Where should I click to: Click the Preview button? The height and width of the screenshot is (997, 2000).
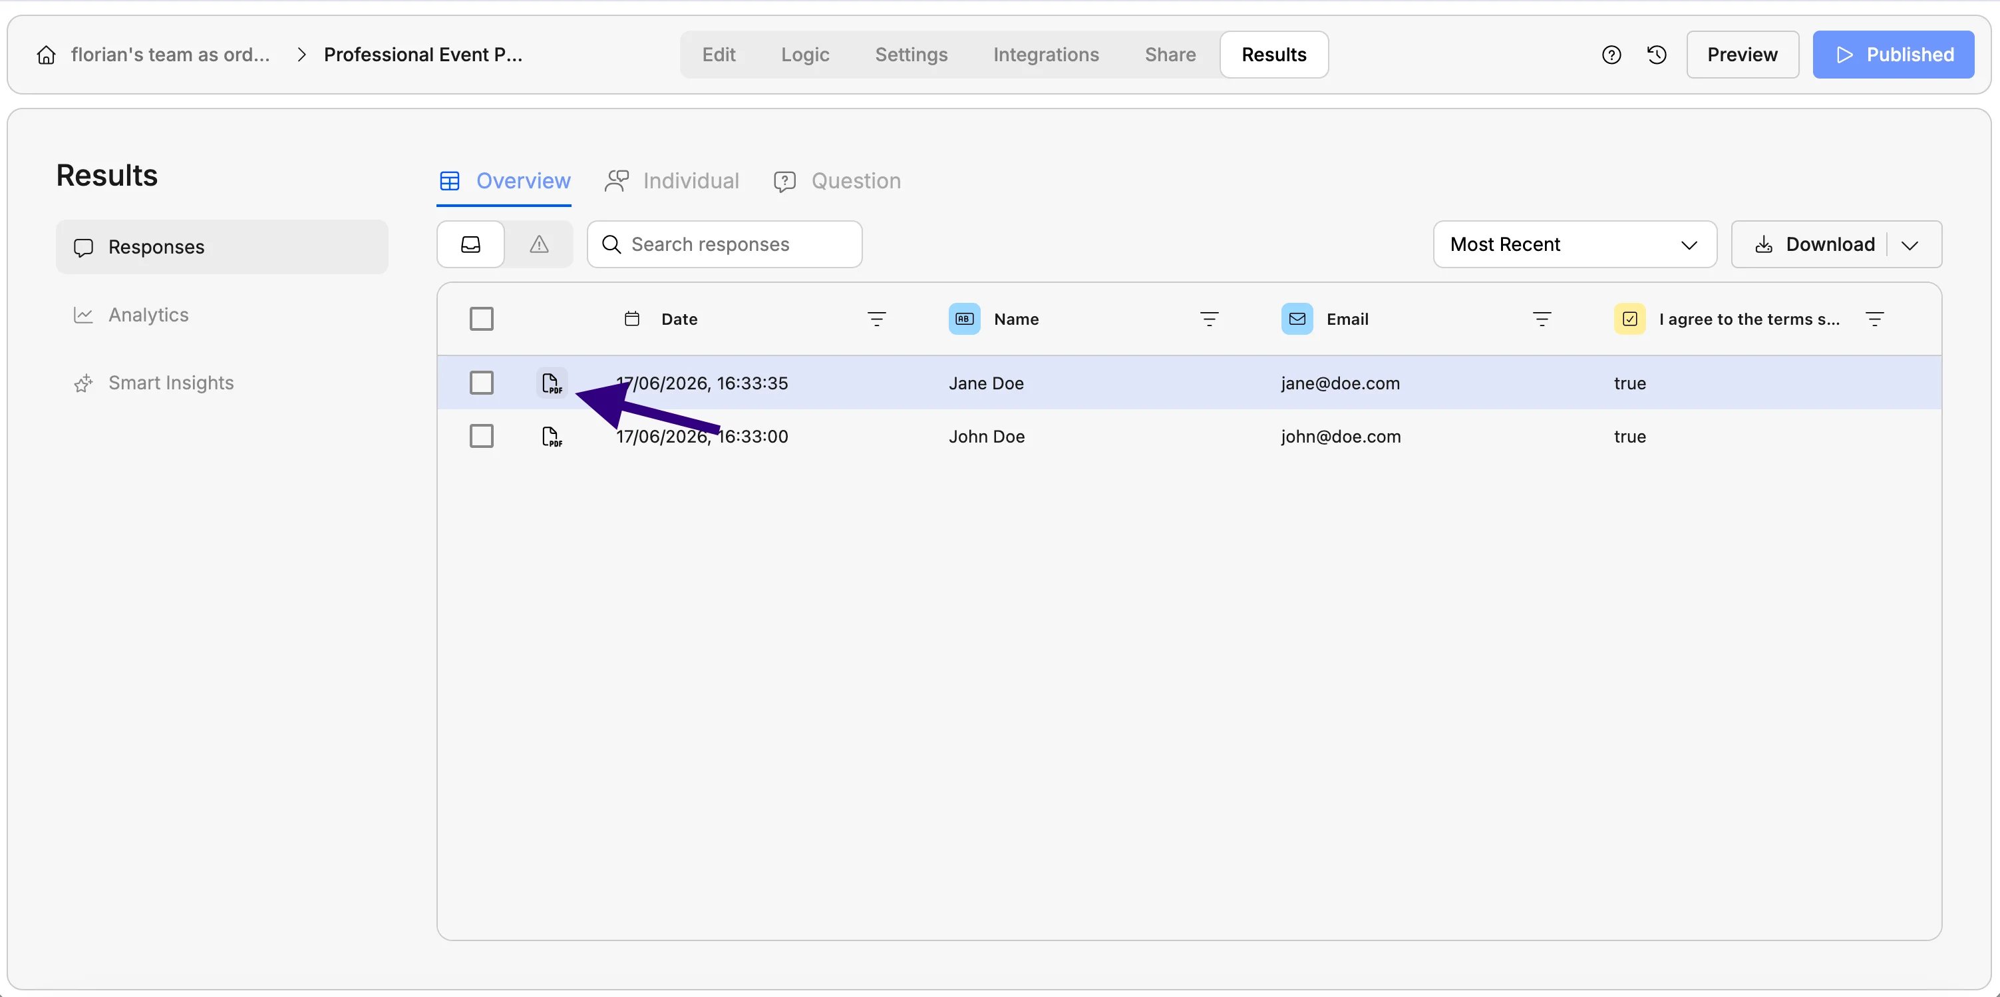1743,55
